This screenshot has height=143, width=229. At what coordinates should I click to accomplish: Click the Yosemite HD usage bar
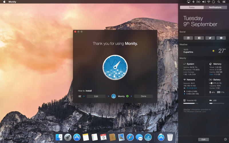(x=191, y=103)
